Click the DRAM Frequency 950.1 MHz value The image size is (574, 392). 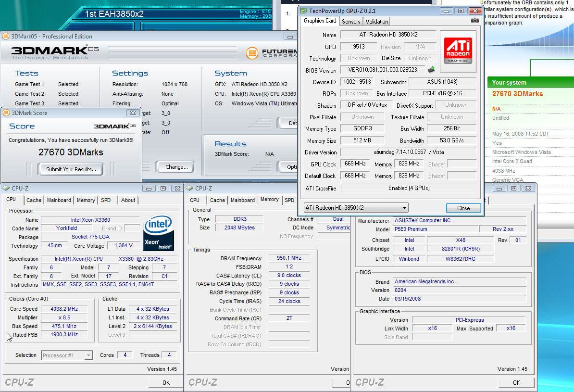tap(289, 258)
